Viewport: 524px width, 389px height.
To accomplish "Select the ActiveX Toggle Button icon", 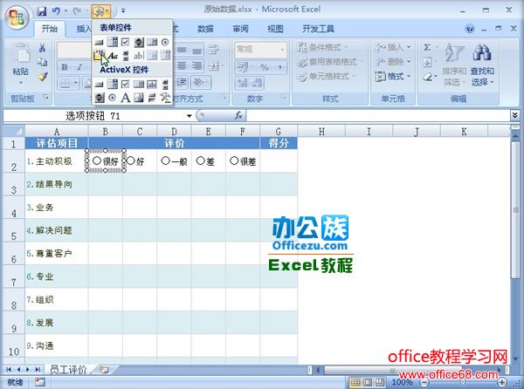I will (152, 98).
